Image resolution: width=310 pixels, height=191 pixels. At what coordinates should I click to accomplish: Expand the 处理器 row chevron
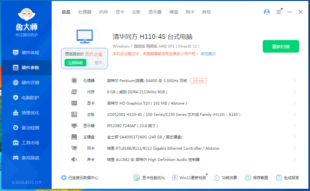(294, 81)
